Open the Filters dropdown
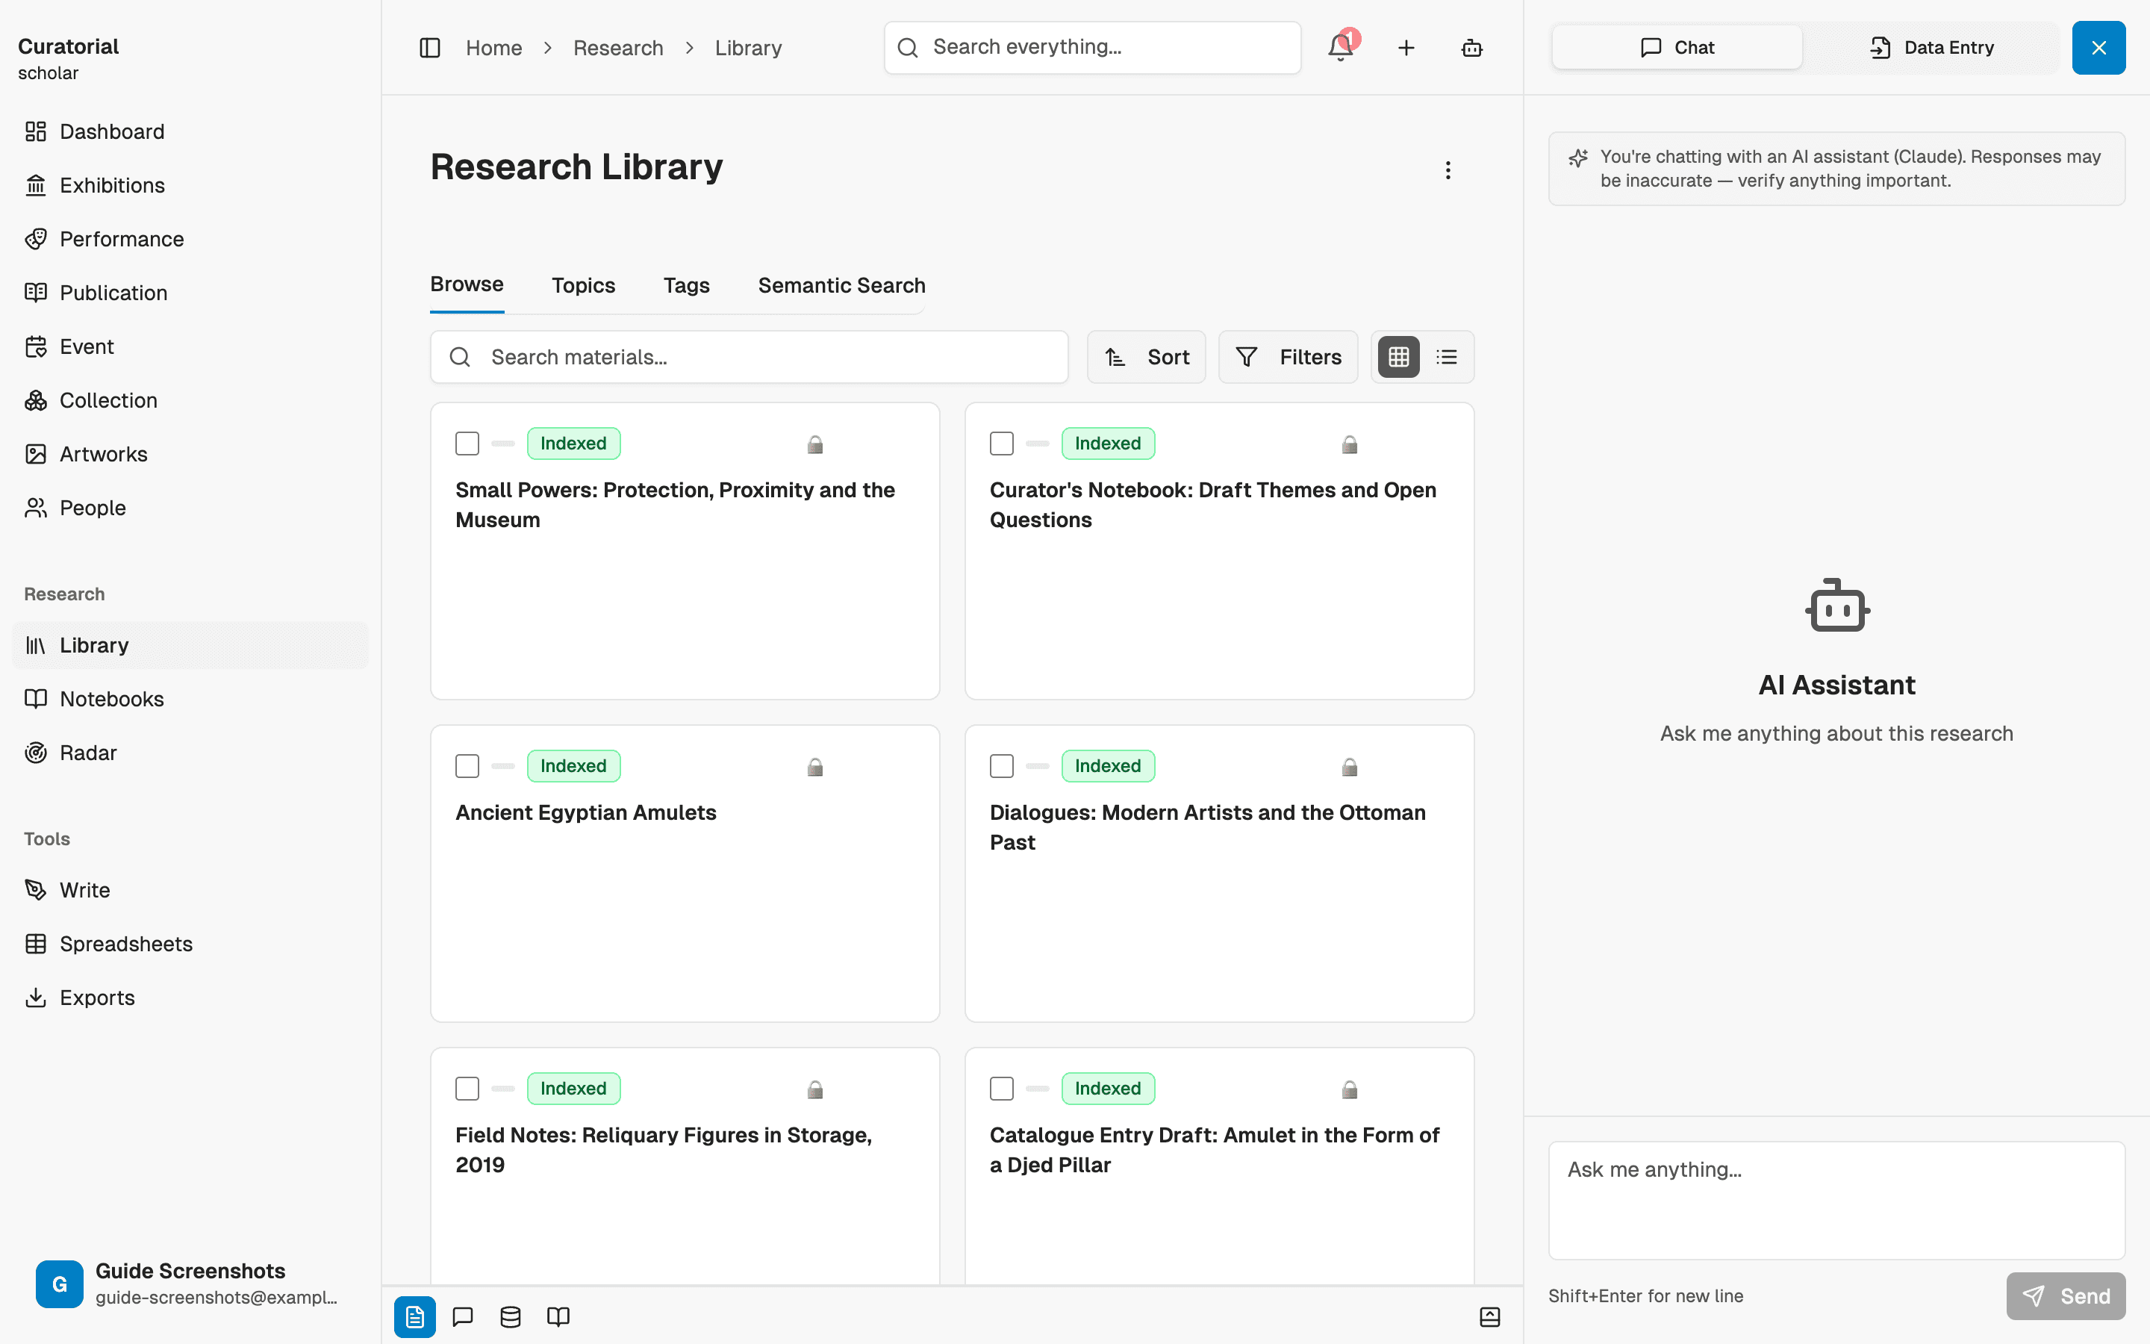The height and width of the screenshot is (1344, 2150). 1287,358
